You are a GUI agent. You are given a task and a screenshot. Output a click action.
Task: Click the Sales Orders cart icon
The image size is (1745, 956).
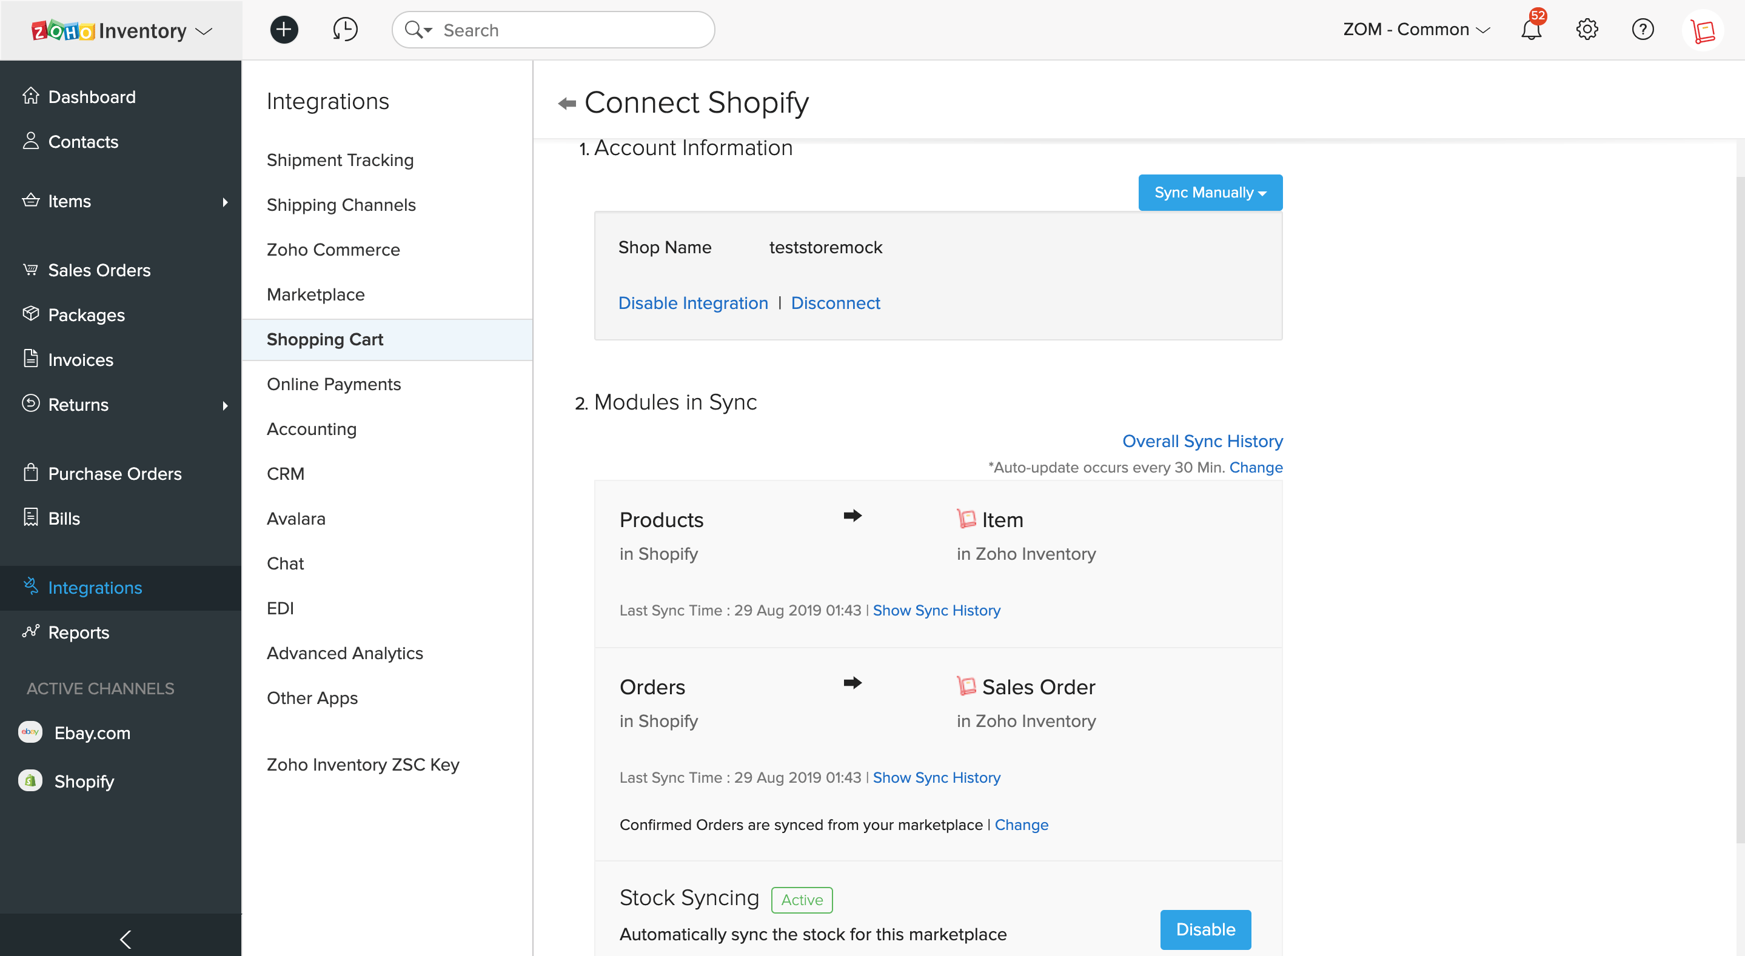[x=30, y=270]
